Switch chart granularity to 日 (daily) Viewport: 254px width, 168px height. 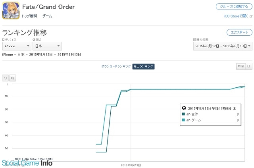point(249,66)
